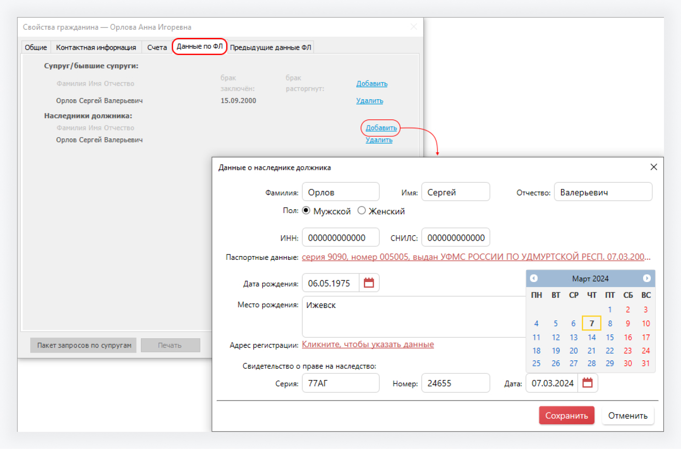Image resolution: width=681 pixels, height=449 pixels.
Task: Select day 7 in calendar
Action: (592, 323)
